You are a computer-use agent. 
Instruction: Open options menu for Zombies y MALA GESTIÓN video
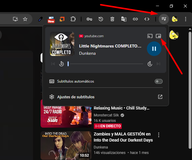tap(159, 135)
